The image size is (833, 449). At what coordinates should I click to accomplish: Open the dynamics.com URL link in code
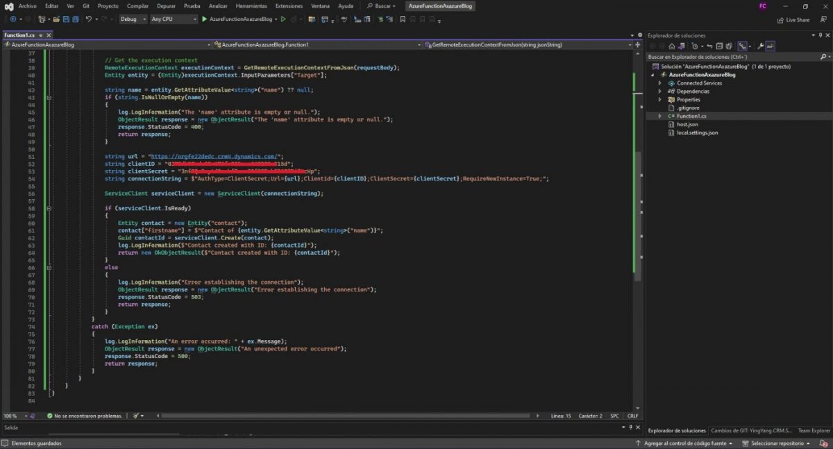(x=216, y=156)
